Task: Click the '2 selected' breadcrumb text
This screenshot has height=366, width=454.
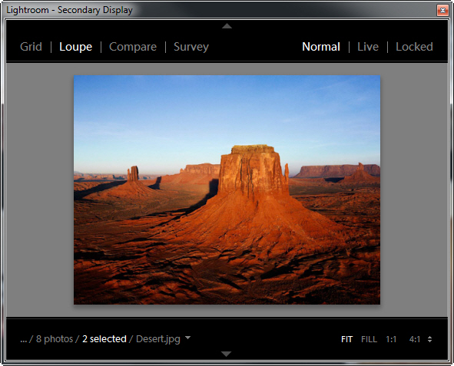Action: click(104, 339)
